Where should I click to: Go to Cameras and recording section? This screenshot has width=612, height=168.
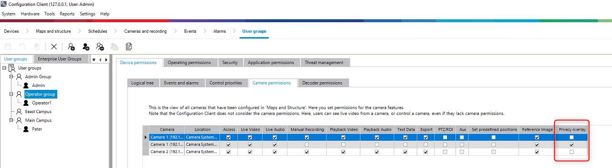(x=146, y=31)
